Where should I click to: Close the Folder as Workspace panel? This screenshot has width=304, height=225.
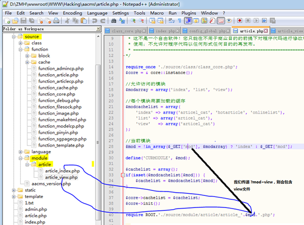(x=98, y=29)
